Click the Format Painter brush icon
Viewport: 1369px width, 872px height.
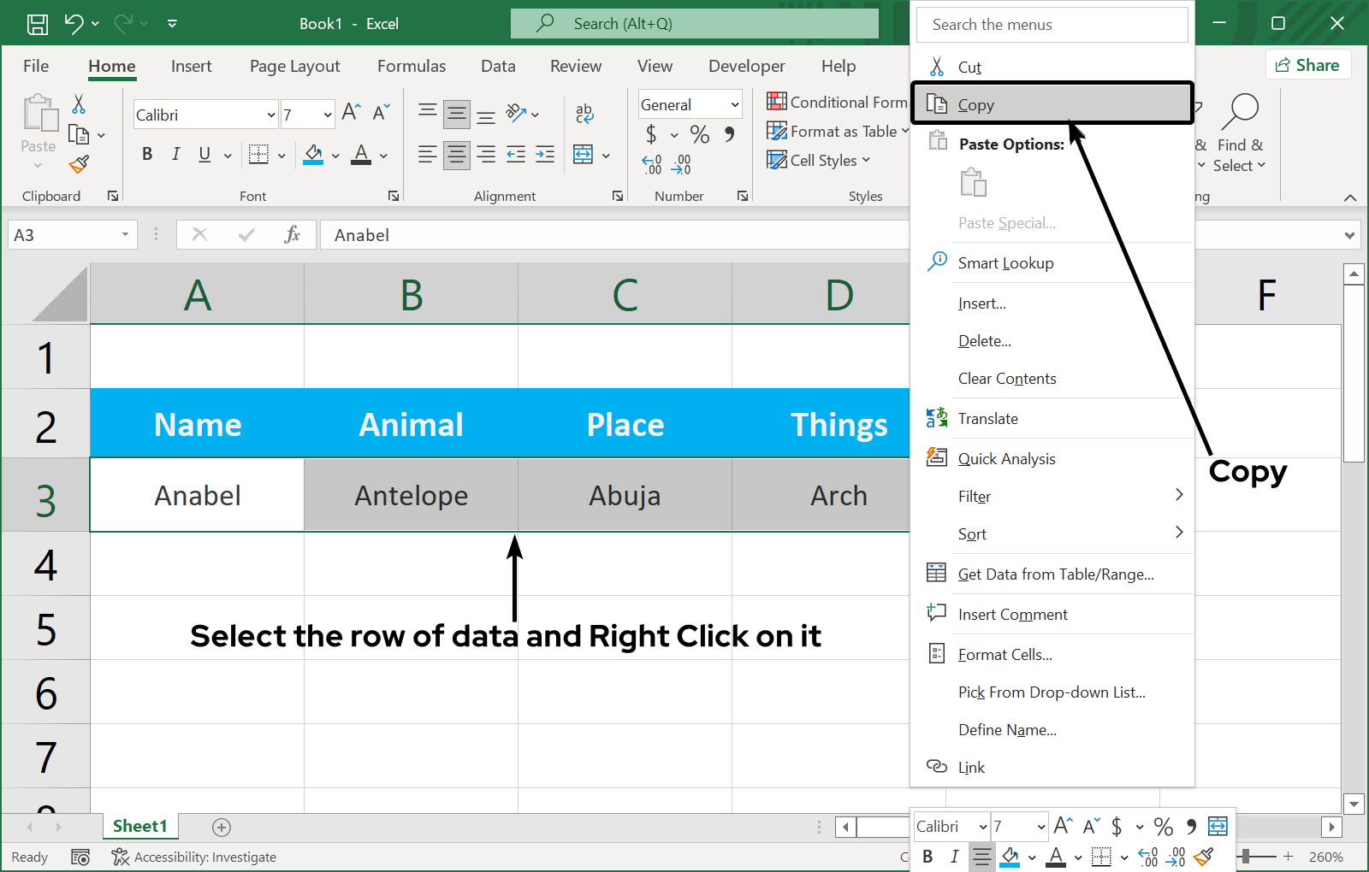pyautogui.click(x=80, y=164)
